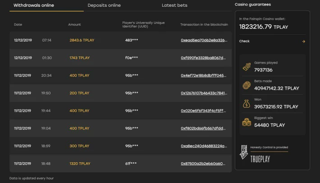
Task: Open transaction link 0x87500a2b2eb60a60
Action: [203, 164]
